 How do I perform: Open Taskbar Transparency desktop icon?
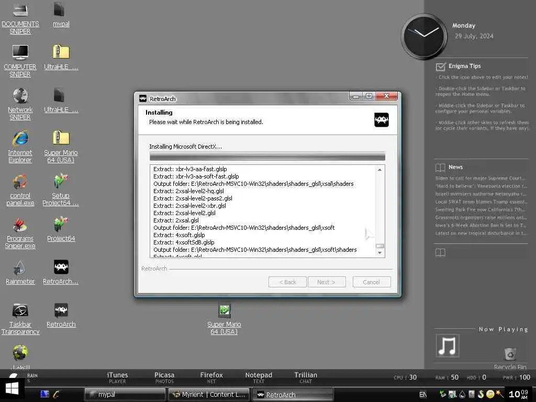(20, 319)
